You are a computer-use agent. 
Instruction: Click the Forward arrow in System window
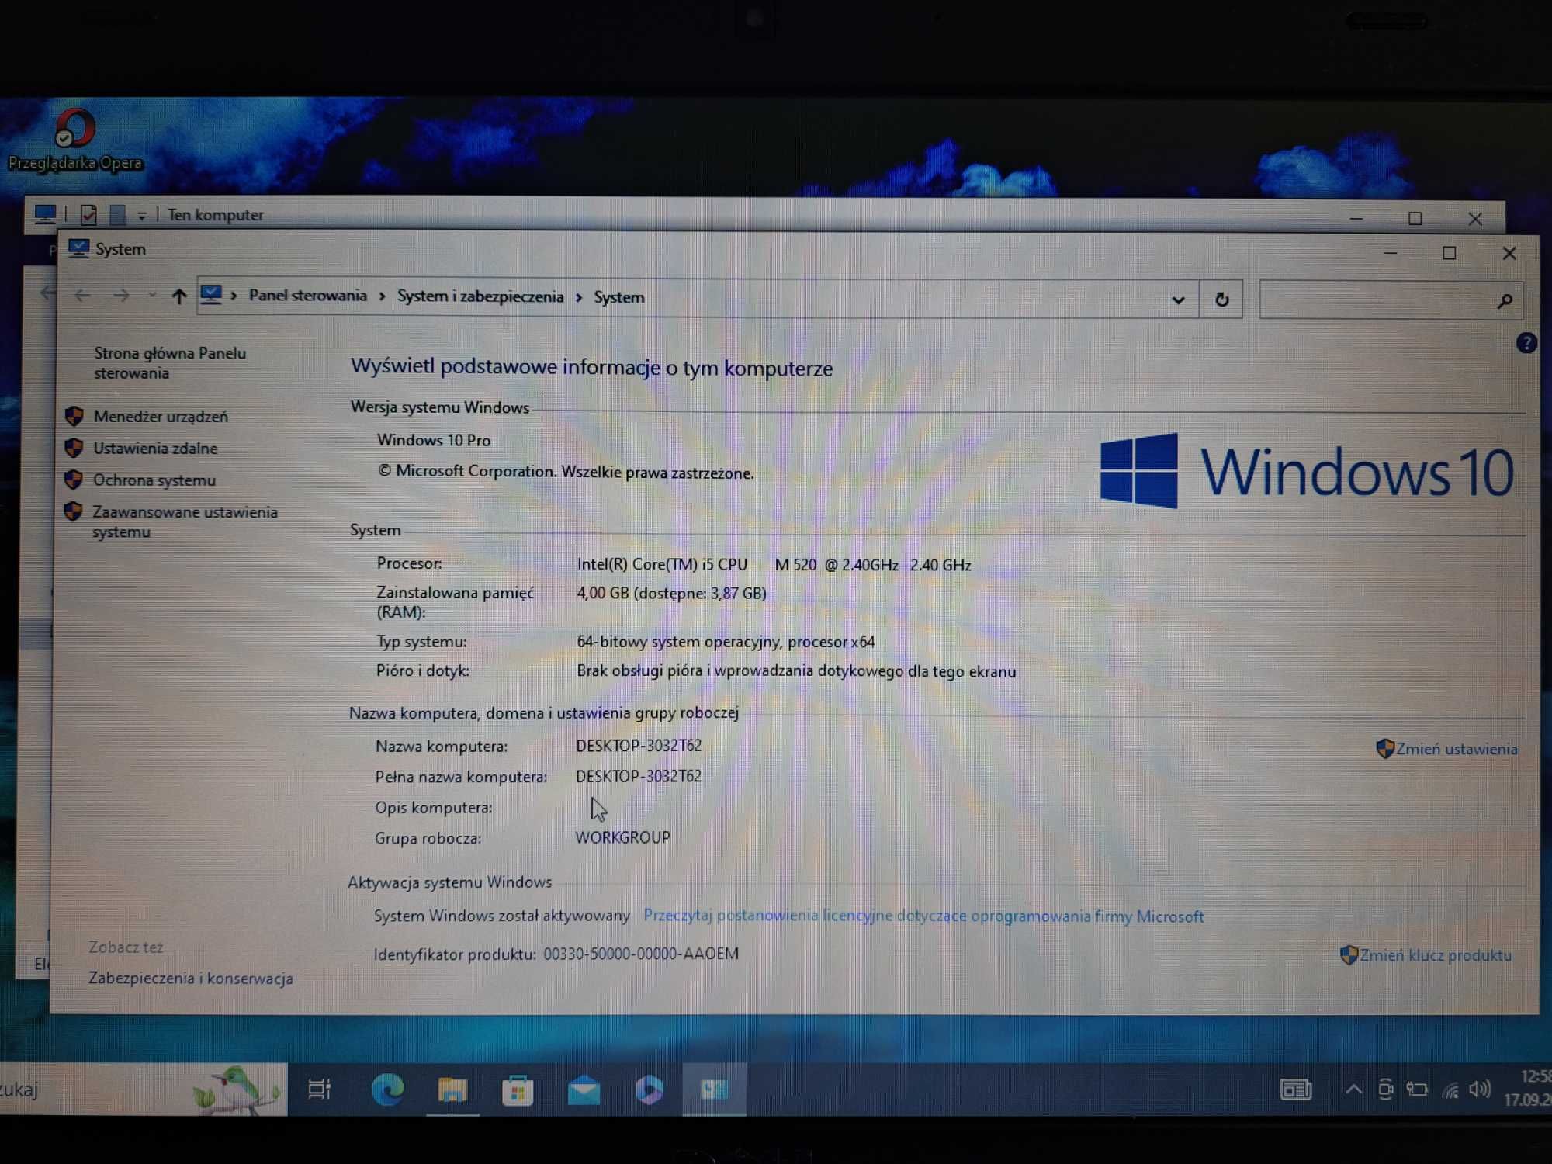[120, 296]
